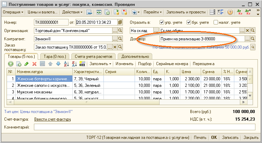Viewport: 262px width, 143px height.
Task: Click Ввести счет-фактуру link
Action: tap(53, 119)
